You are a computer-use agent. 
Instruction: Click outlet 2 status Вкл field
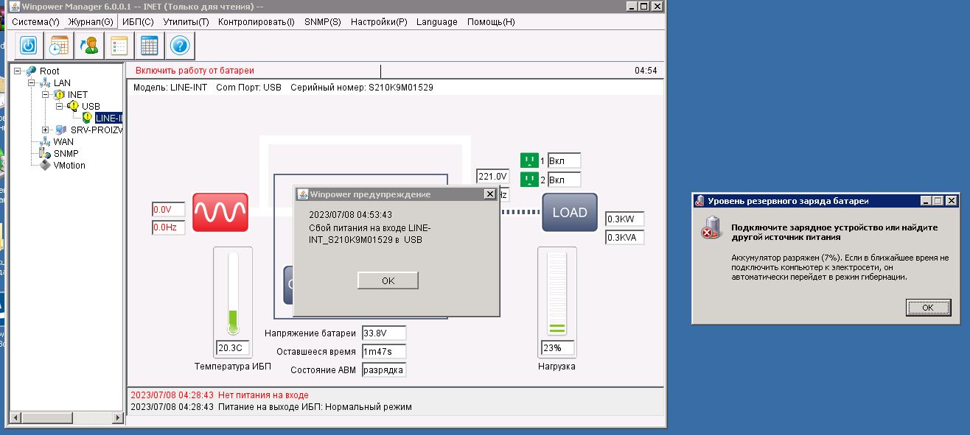click(564, 180)
